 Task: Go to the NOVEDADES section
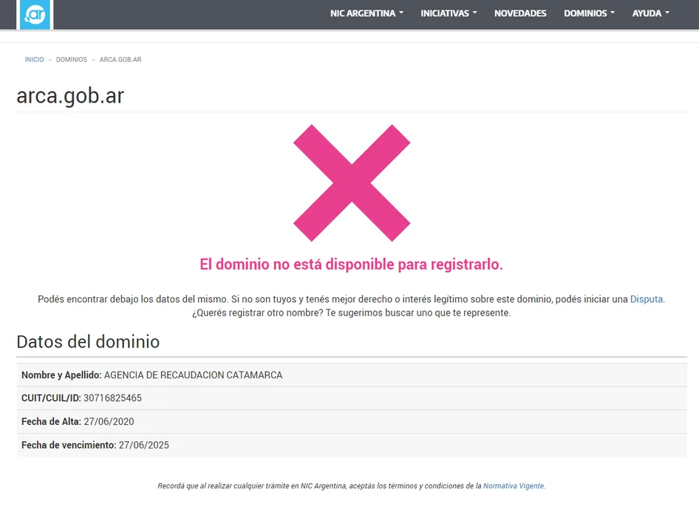520,13
